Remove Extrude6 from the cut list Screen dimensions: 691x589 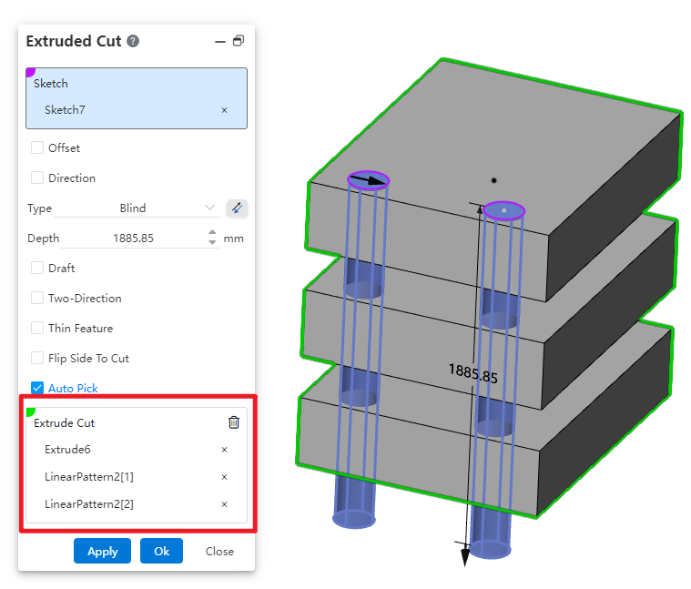224,450
